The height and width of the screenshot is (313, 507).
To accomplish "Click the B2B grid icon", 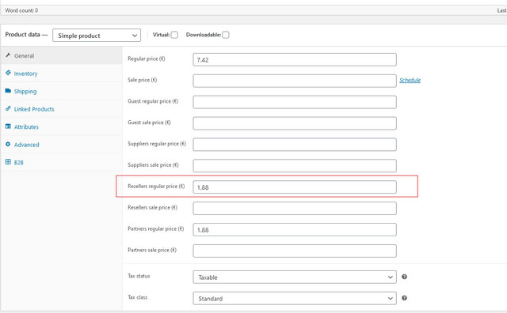I will click(x=8, y=162).
